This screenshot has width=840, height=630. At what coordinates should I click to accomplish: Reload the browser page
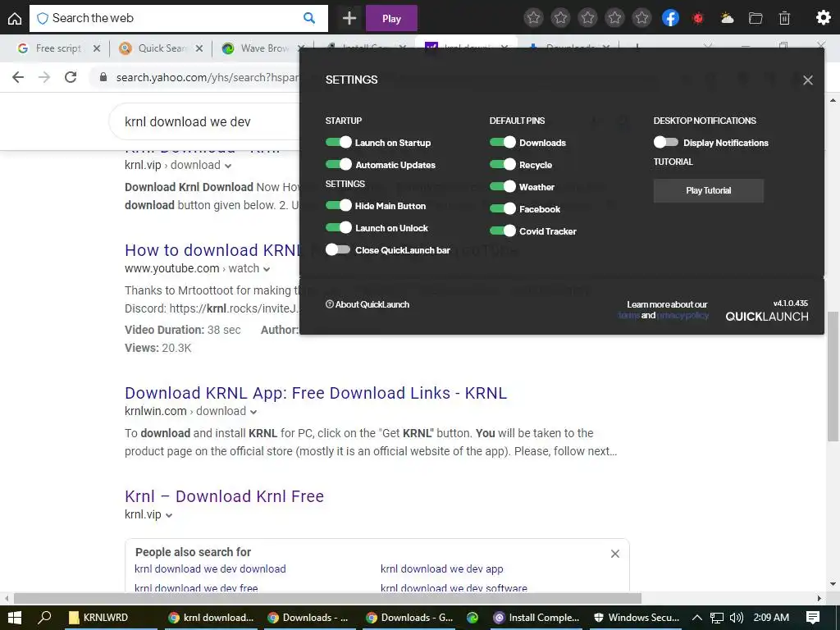pos(71,77)
